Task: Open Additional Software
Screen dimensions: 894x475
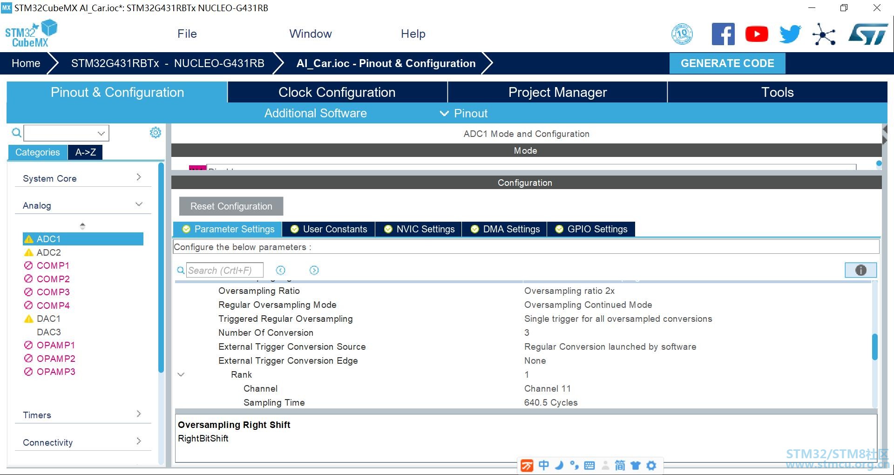Action: coord(315,113)
